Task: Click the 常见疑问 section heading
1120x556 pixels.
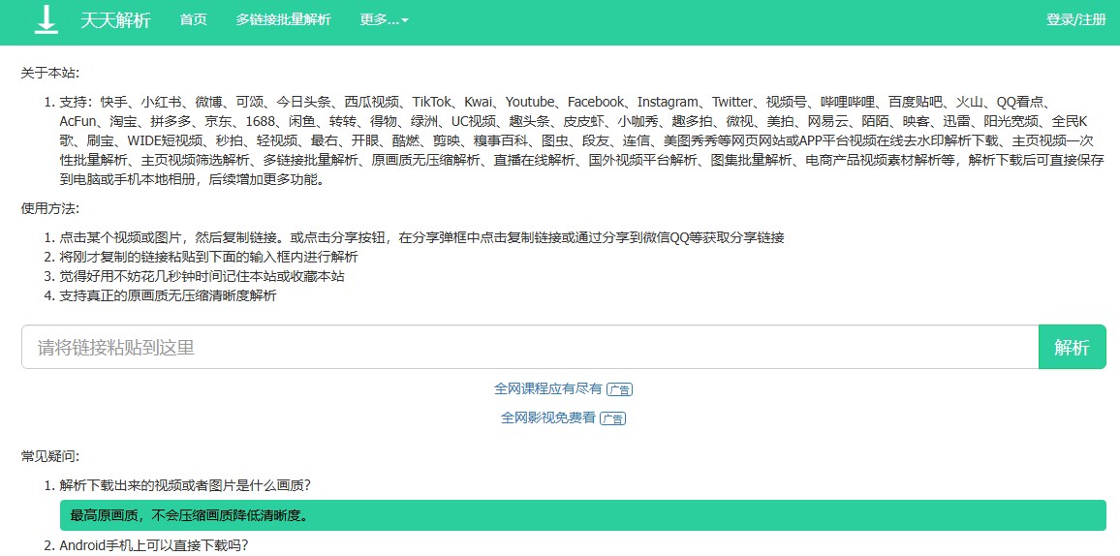Action: [x=50, y=455]
